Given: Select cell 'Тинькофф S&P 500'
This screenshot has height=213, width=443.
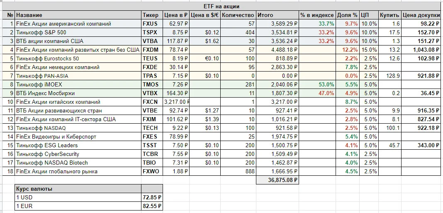Looking at the screenshot, I should pyautogui.click(x=78, y=32).
